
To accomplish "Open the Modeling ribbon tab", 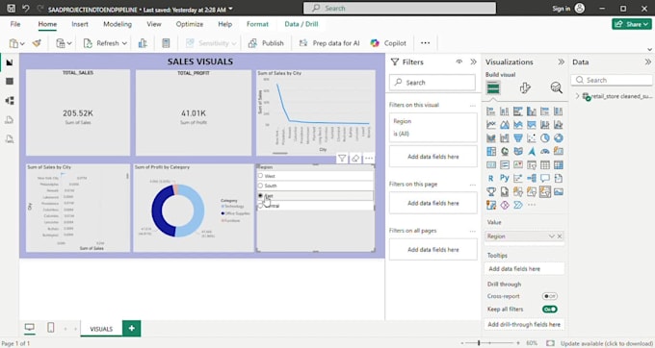I will pyautogui.click(x=118, y=24).
